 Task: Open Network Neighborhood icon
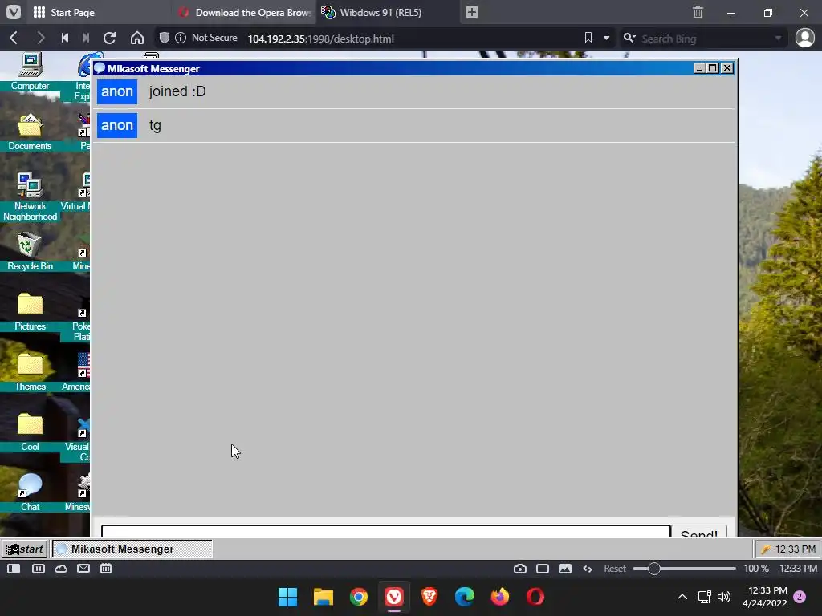point(30,197)
